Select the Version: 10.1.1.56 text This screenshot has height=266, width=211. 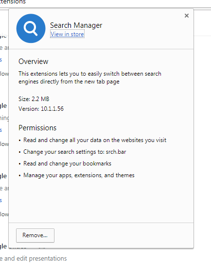pyautogui.click(x=41, y=108)
